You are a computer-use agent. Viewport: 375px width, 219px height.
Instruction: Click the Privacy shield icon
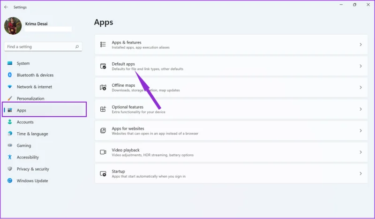click(10, 169)
